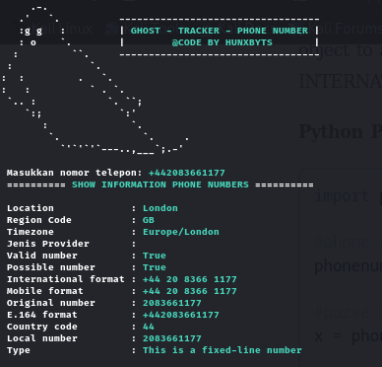This screenshot has height=367, width=382.
Task: Click the entered phone number after Masukkan nomor telepon
Action: click(187, 173)
